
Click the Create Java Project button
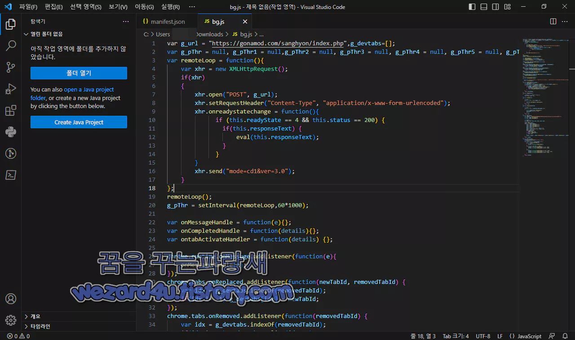[x=79, y=122]
